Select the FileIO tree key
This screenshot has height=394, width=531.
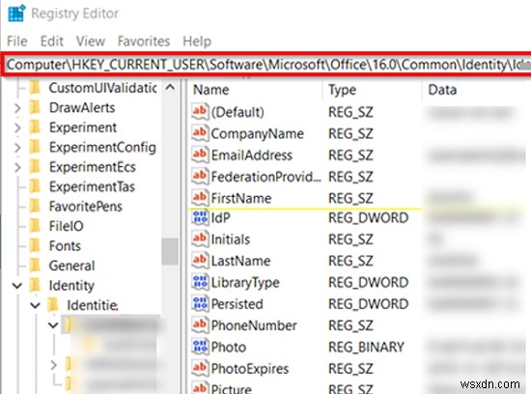[x=66, y=226]
